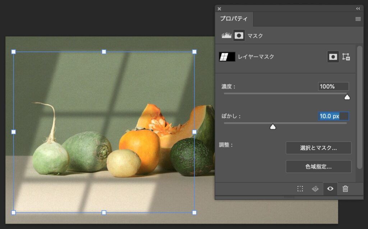
Task: Select the プロパティ tab
Action: click(x=234, y=19)
